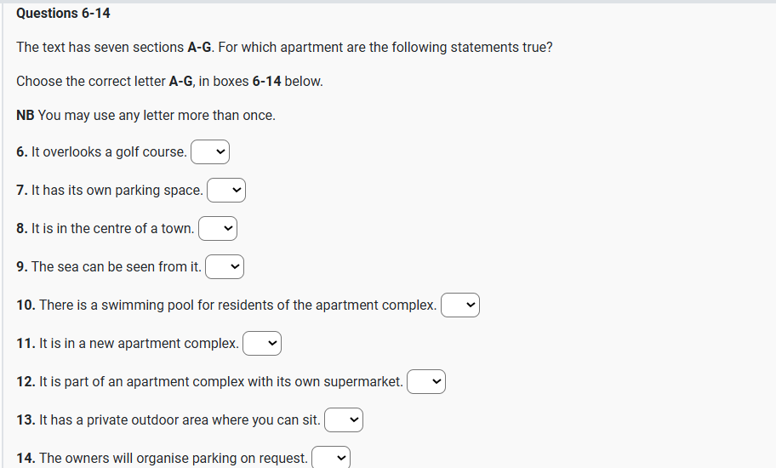
Task: Open the dropdown for question 6
Action: (x=210, y=152)
